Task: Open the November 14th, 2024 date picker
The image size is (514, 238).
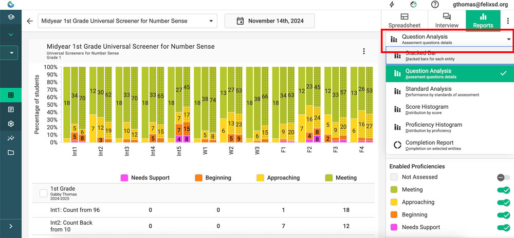Action: tap(269, 21)
